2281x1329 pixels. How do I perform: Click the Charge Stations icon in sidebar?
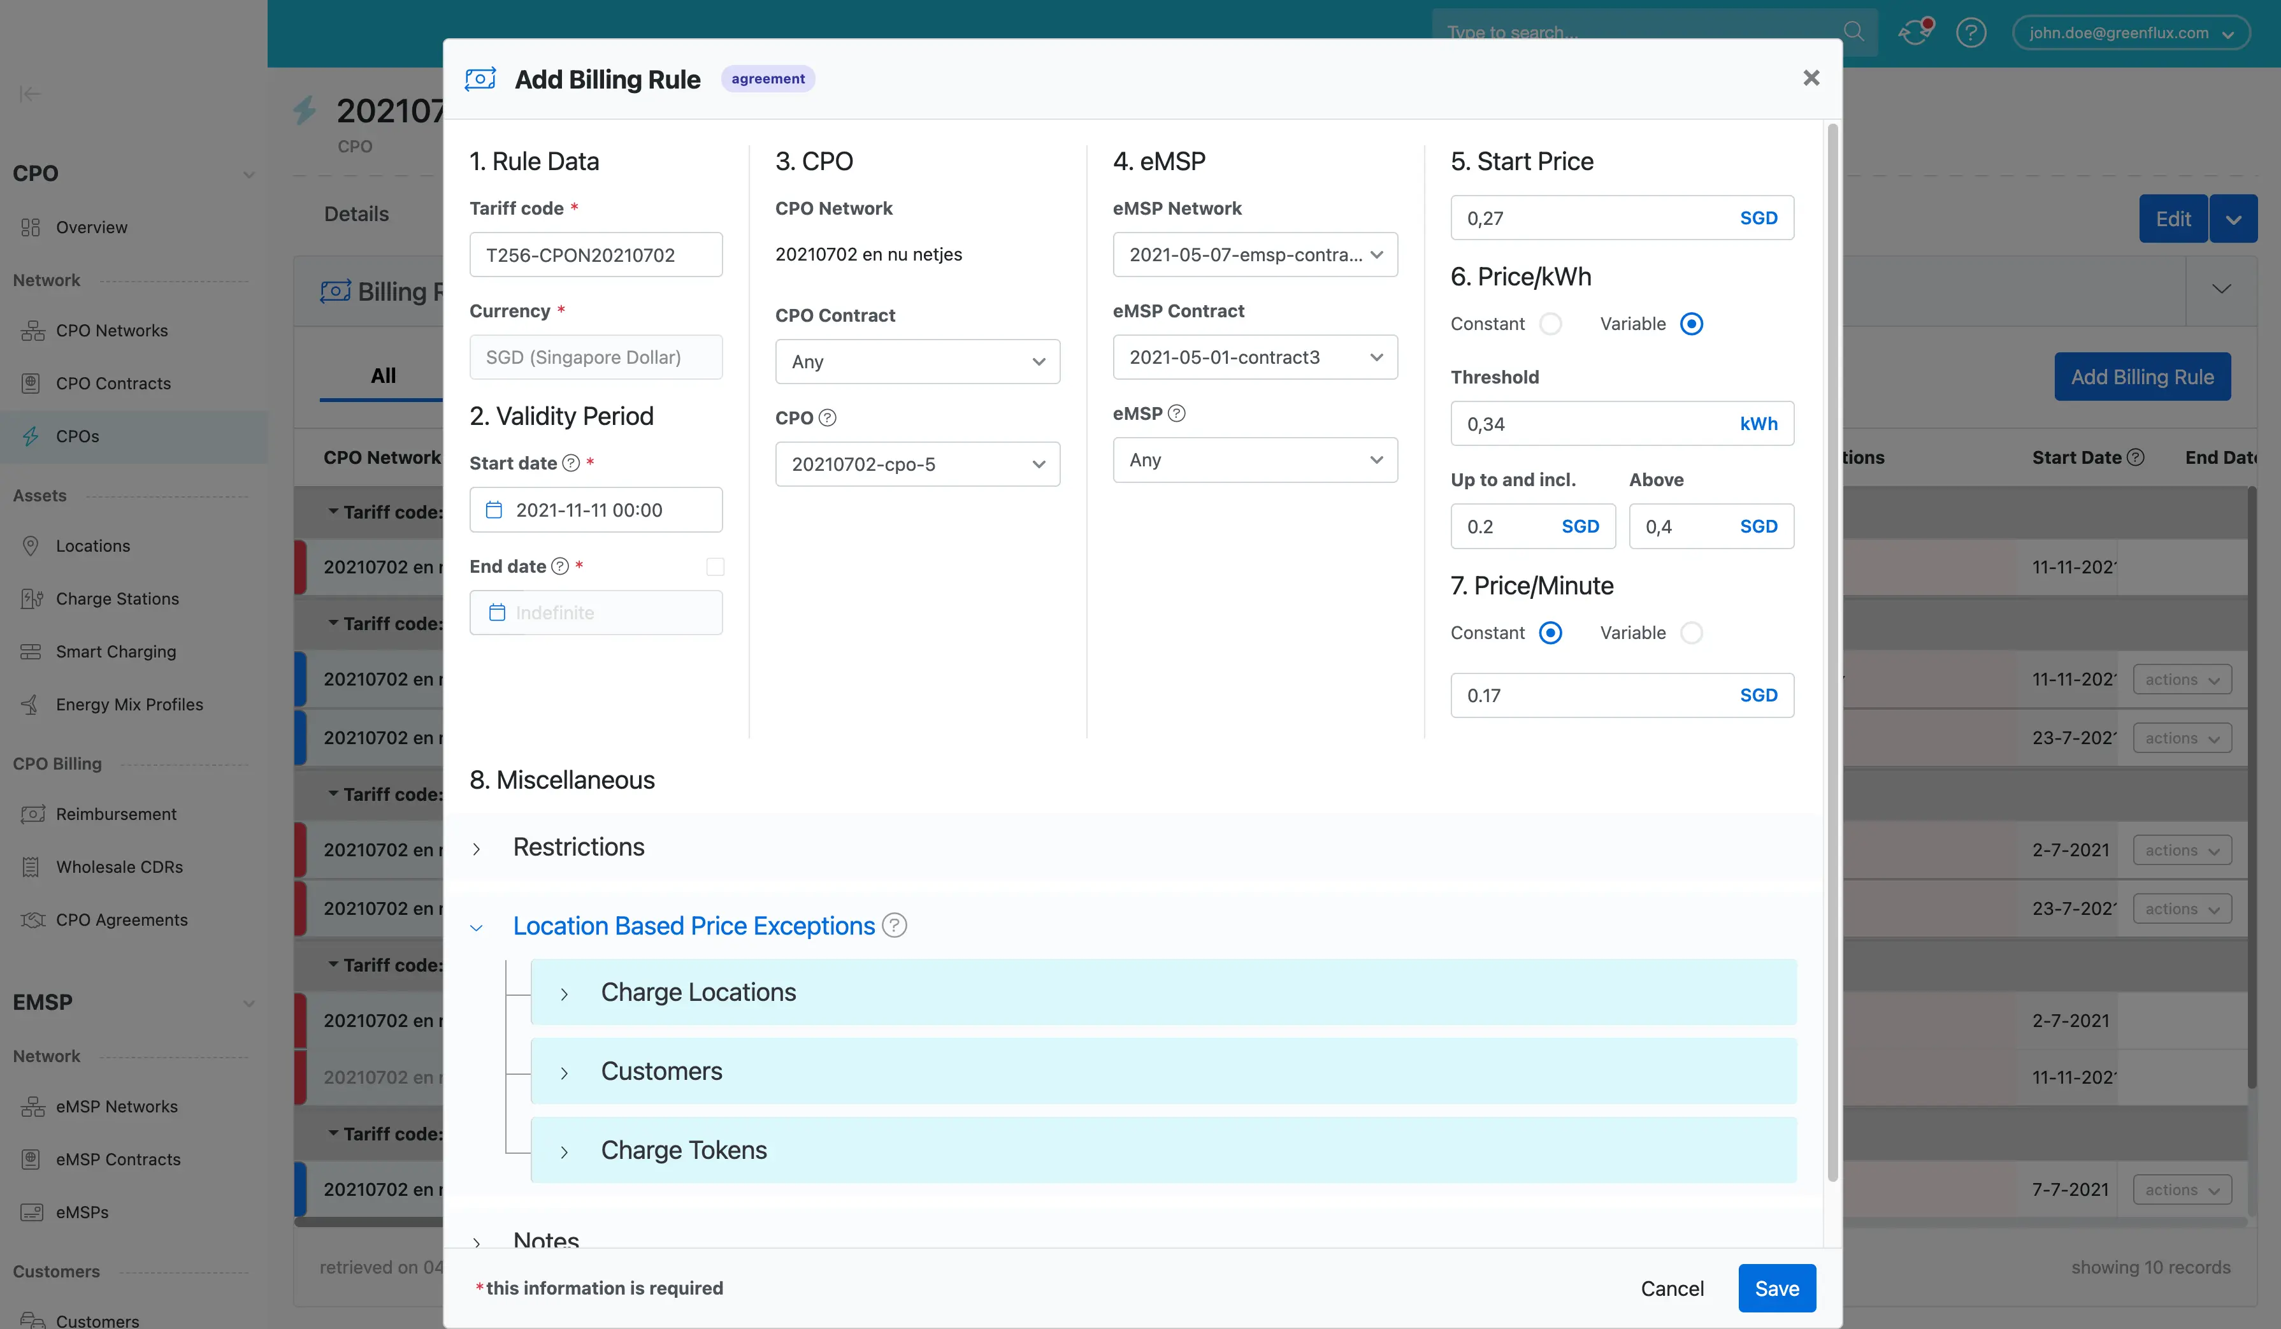32,598
